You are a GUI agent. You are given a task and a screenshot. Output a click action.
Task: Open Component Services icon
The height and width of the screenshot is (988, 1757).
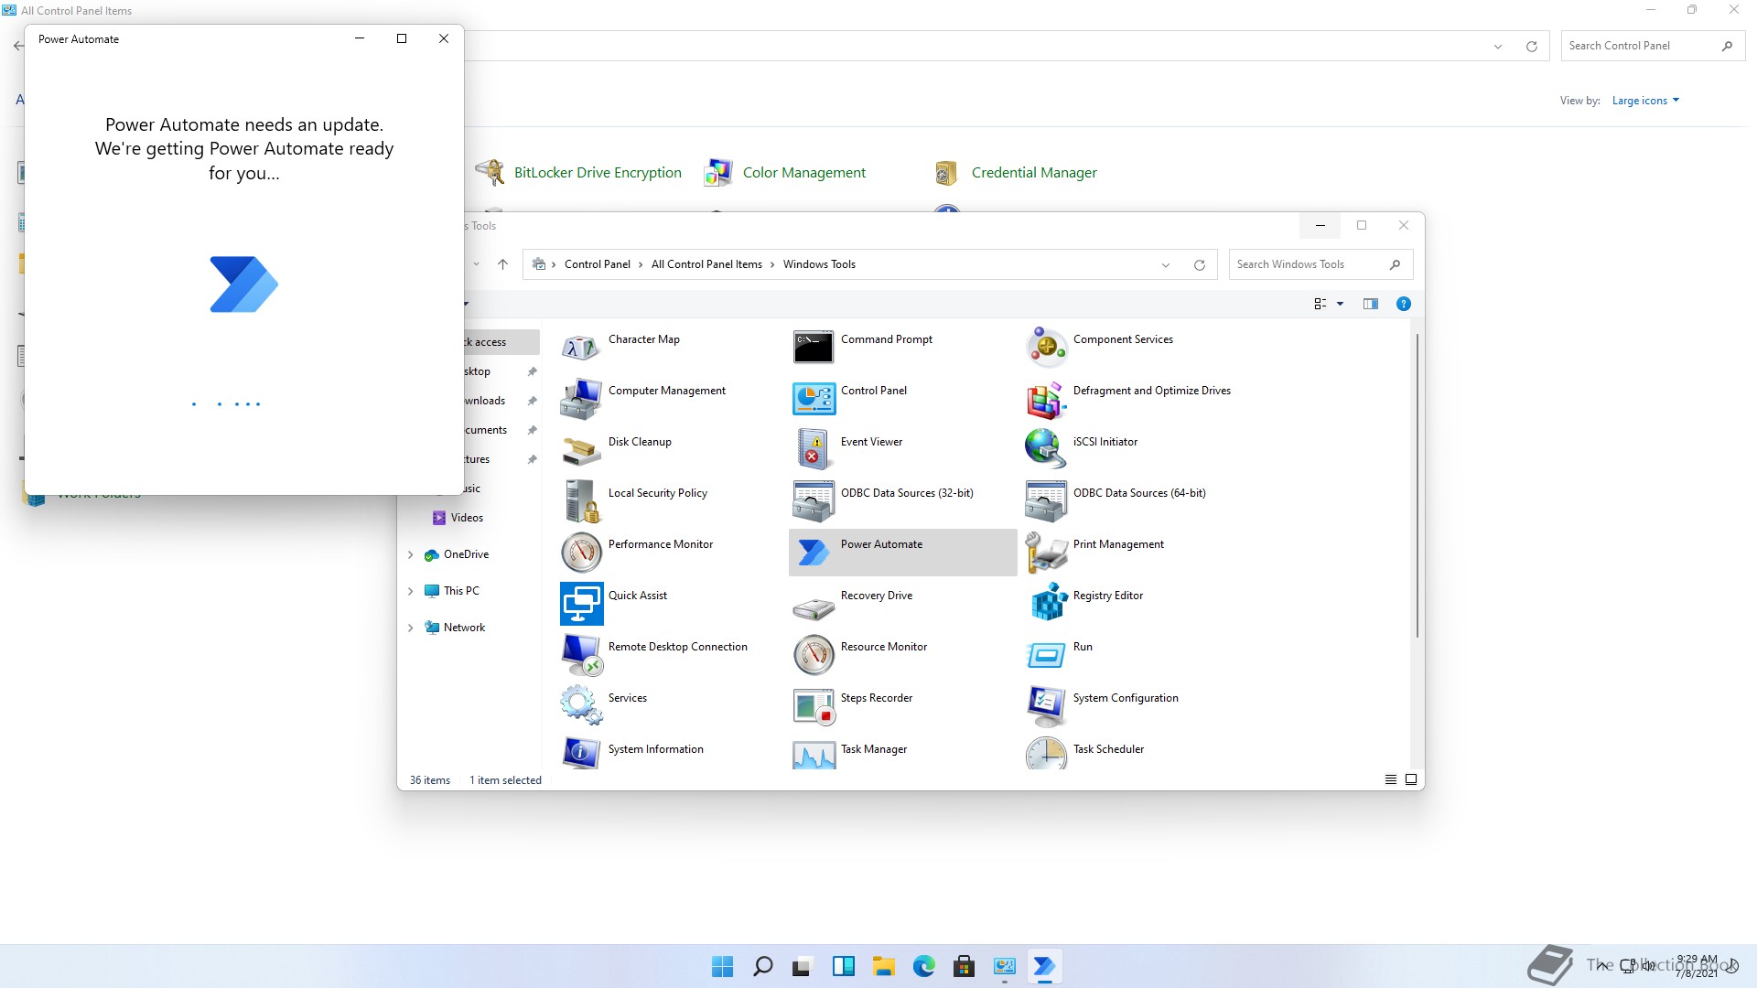(x=1046, y=348)
